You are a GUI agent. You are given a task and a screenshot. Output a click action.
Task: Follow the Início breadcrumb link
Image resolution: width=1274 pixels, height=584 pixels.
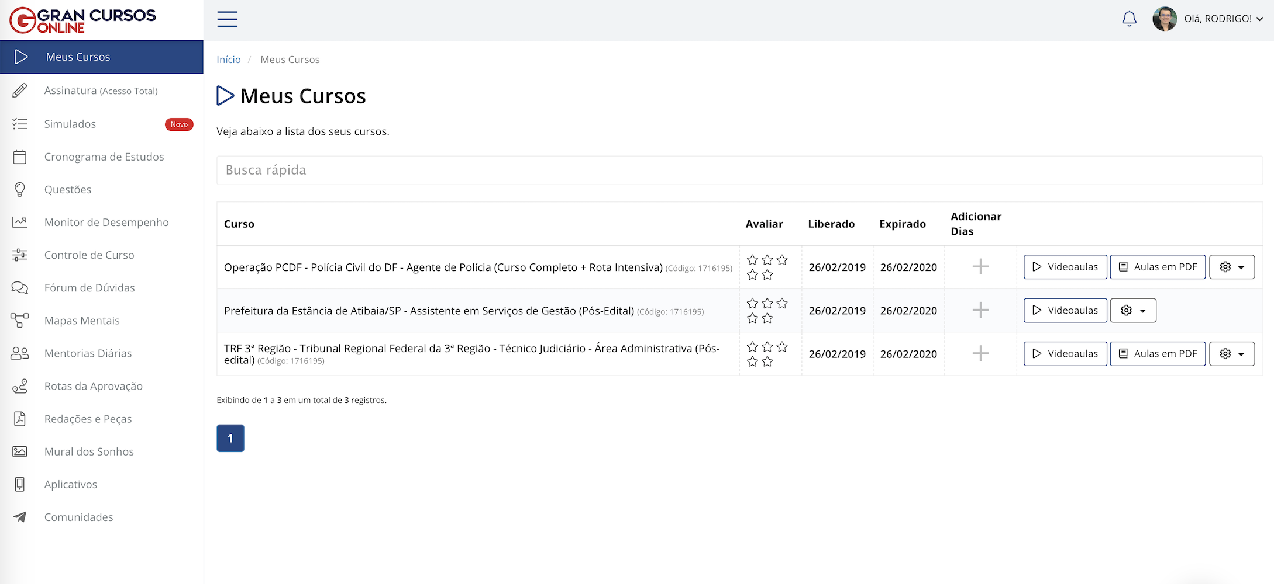click(x=228, y=60)
